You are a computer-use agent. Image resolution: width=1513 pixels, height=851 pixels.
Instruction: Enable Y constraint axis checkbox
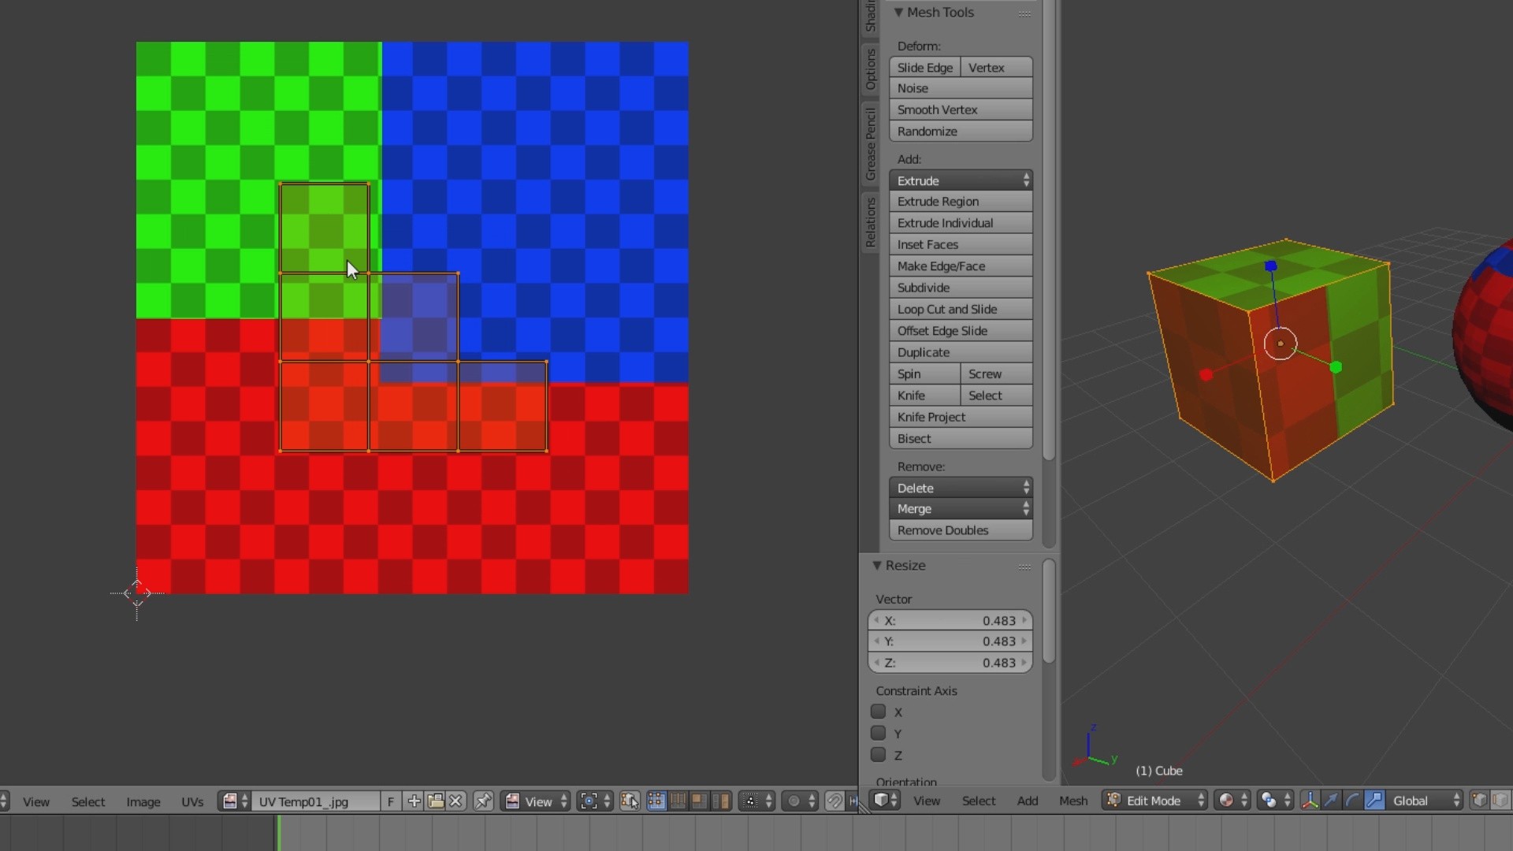(x=878, y=734)
